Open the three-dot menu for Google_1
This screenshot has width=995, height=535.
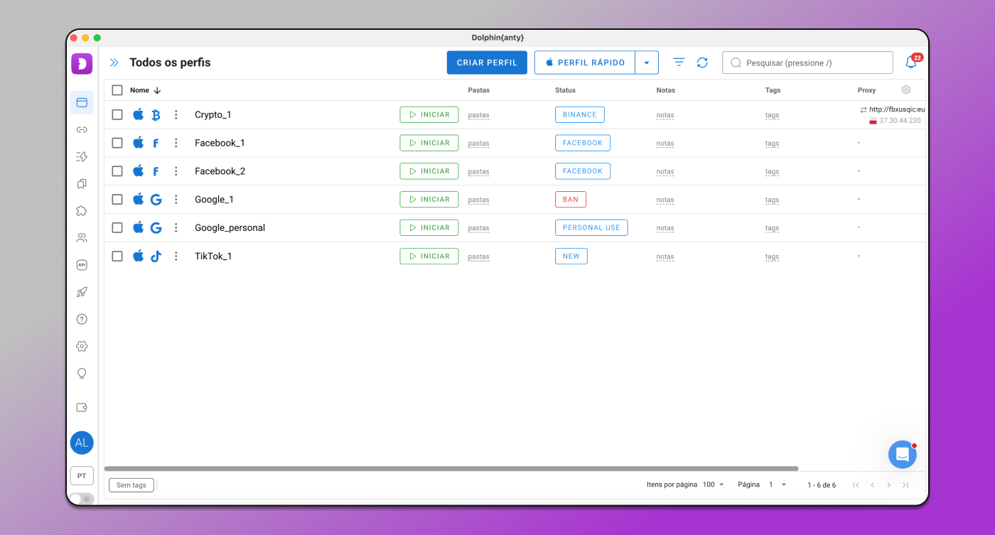(x=176, y=200)
